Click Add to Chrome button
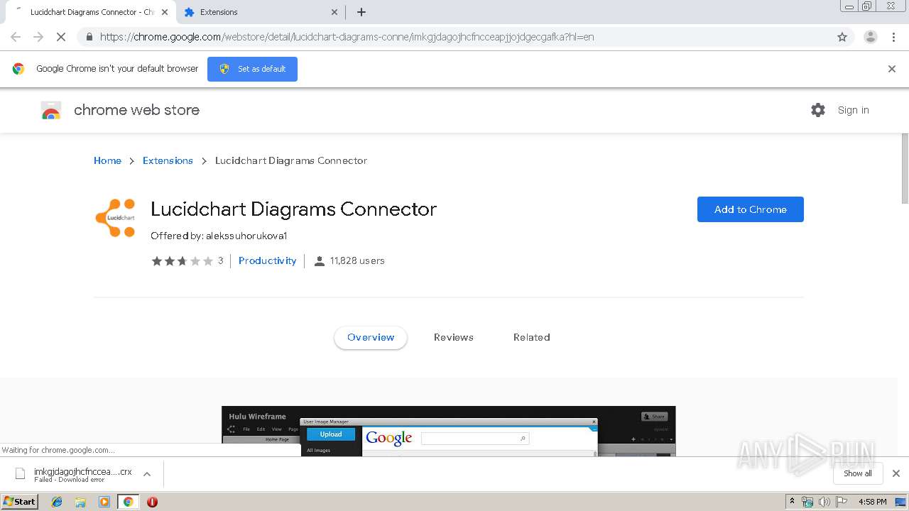909x511 pixels. [x=750, y=209]
